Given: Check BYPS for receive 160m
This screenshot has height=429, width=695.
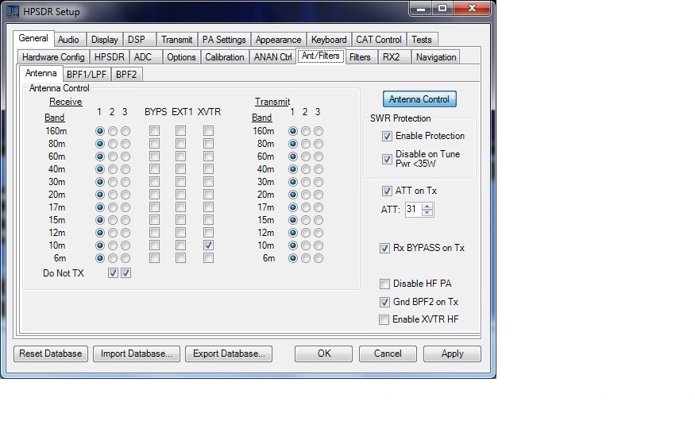Looking at the screenshot, I should pyautogui.click(x=154, y=131).
